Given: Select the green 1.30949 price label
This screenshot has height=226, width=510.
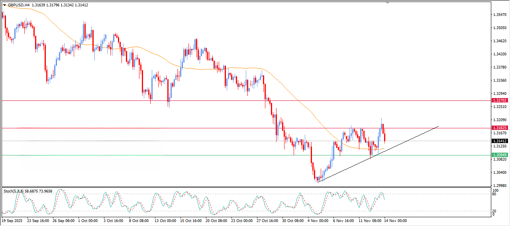Looking at the screenshot, I should (x=499, y=155).
